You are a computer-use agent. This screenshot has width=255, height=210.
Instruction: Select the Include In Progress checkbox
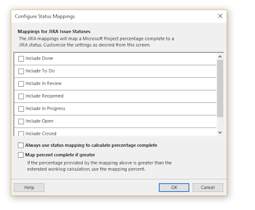click(x=21, y=109)
